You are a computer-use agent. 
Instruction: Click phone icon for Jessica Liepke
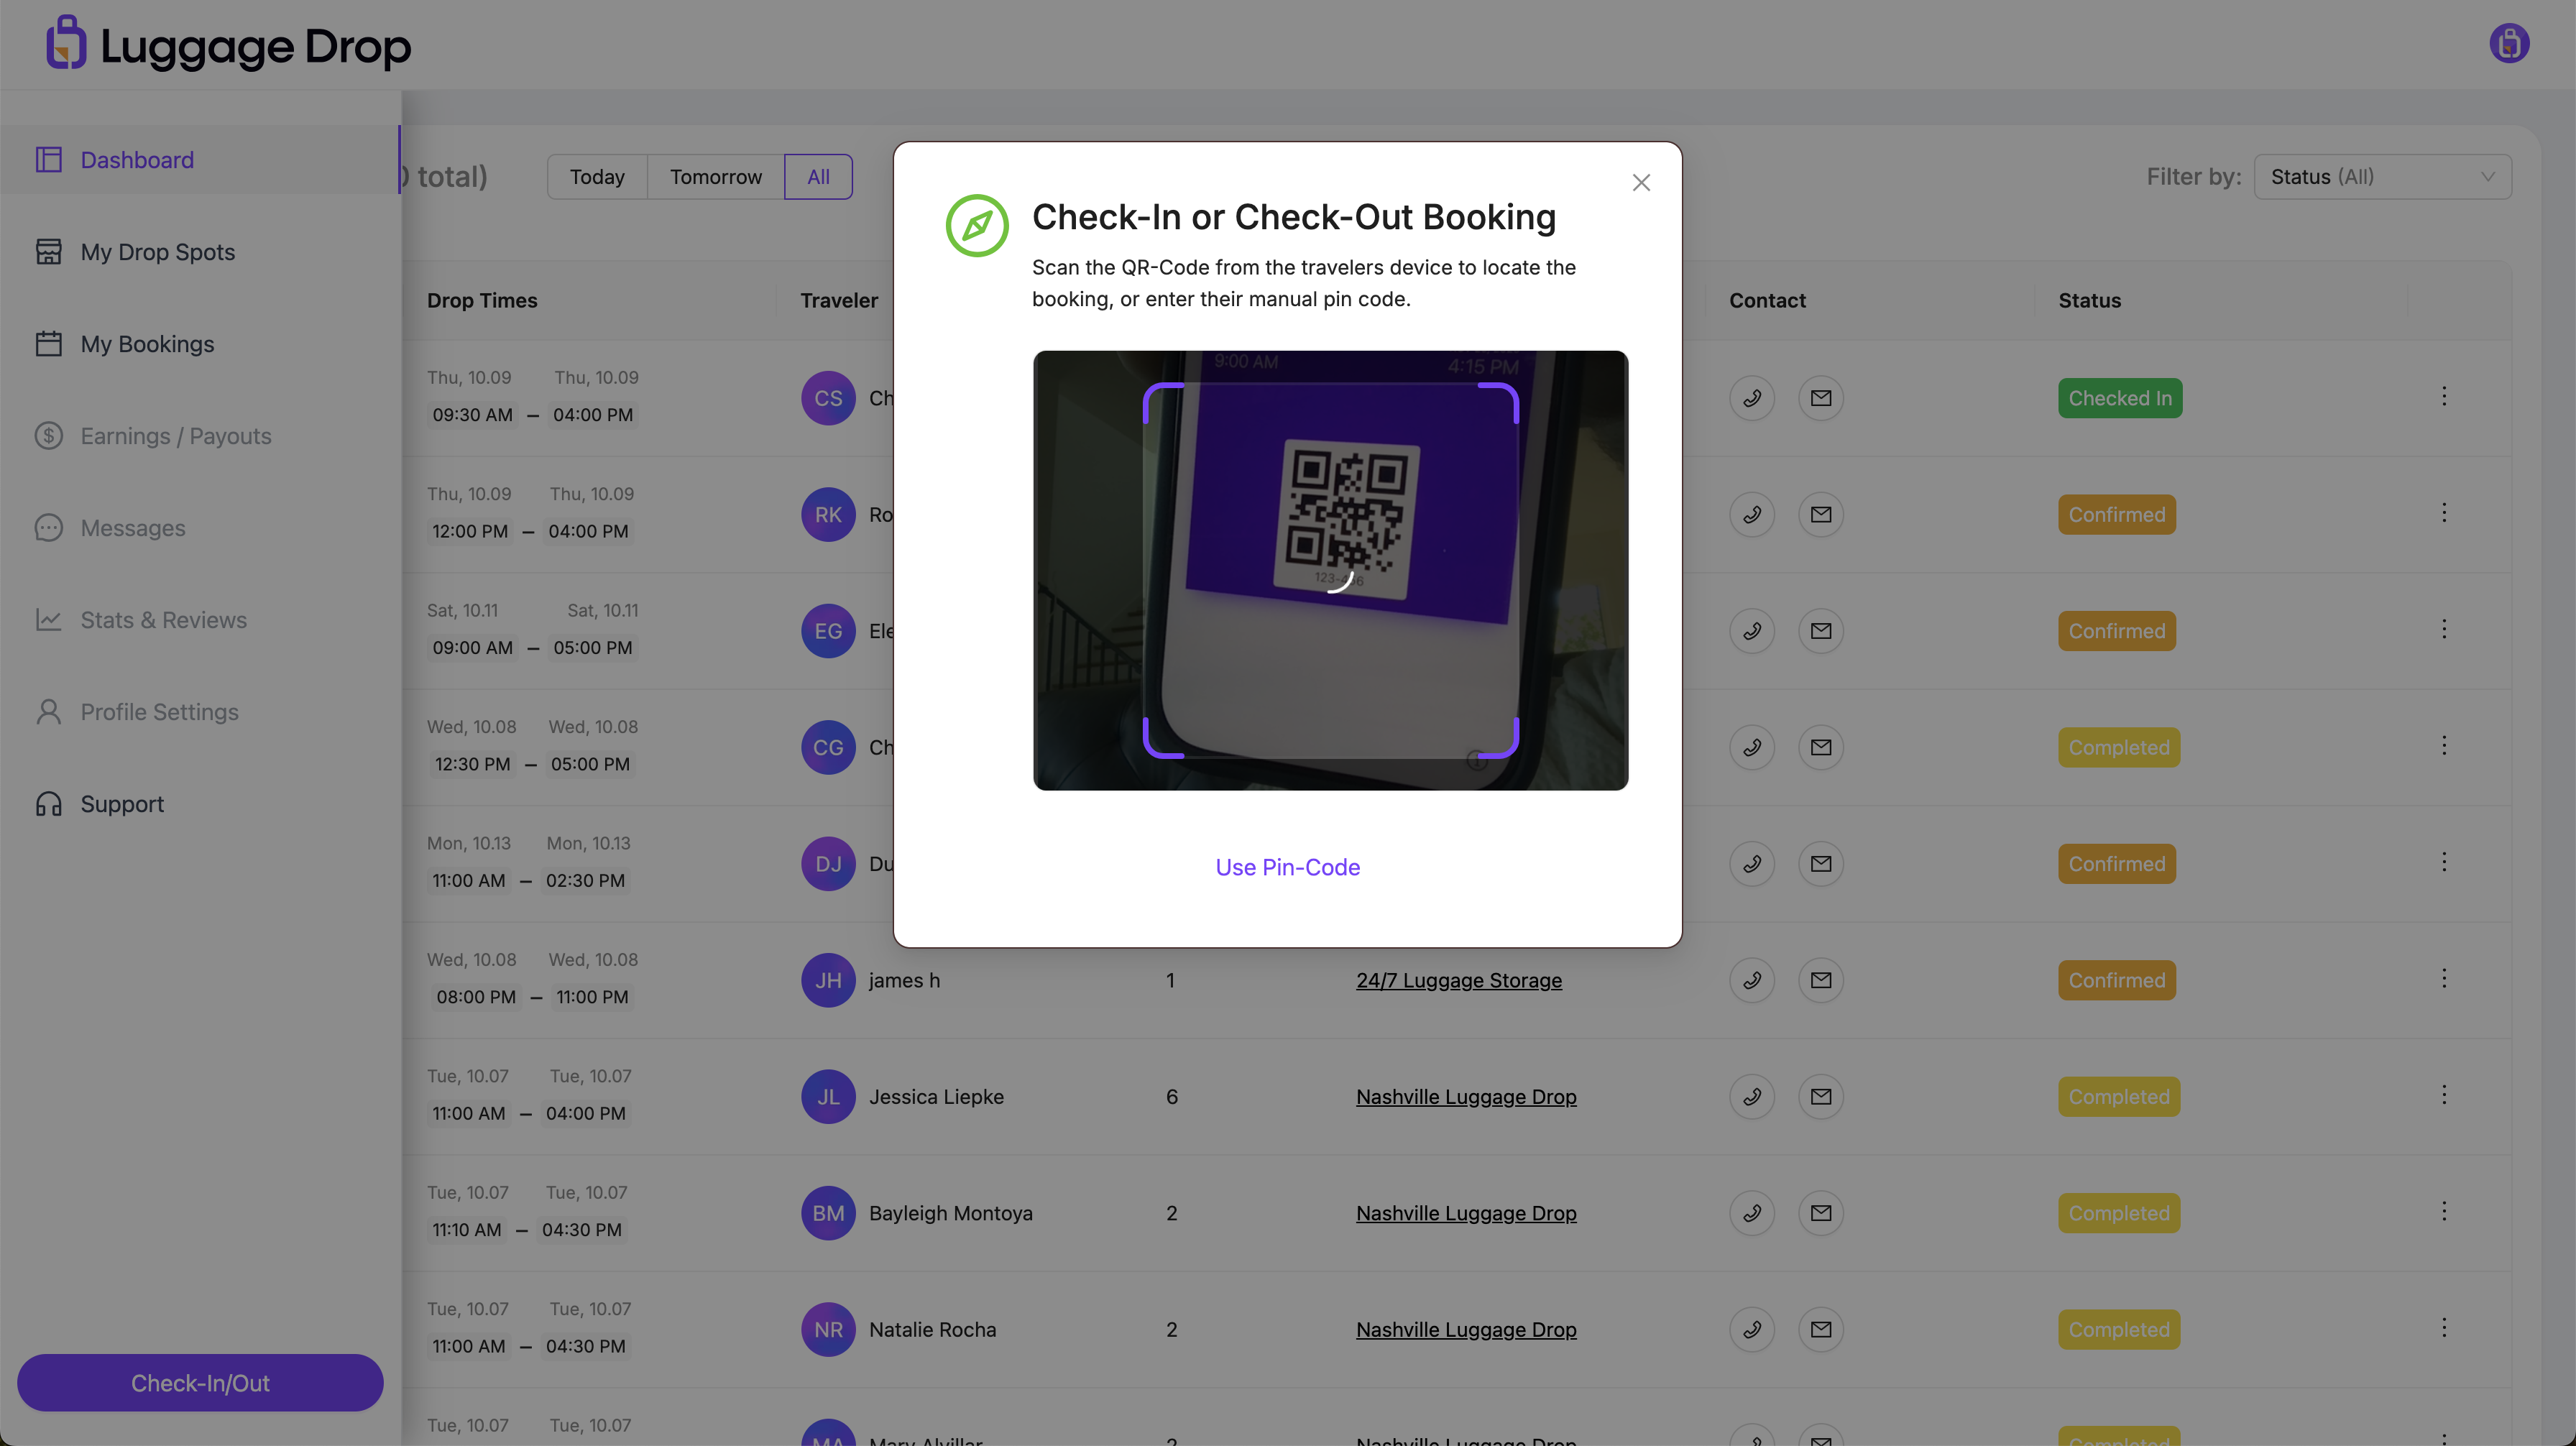1752,1097
